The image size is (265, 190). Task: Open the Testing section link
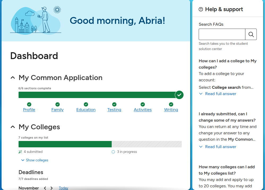(x=114, y=110)
